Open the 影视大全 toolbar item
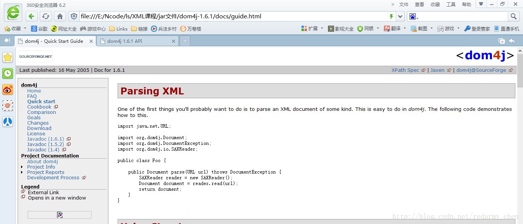 (341, 29)
